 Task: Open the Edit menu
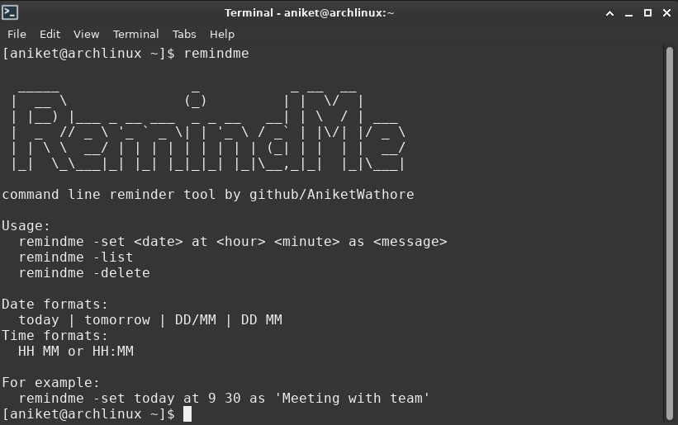(50, 34)
